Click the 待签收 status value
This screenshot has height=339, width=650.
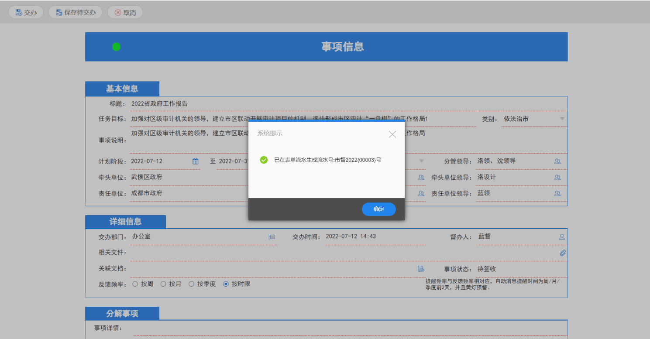coord(487,269)
